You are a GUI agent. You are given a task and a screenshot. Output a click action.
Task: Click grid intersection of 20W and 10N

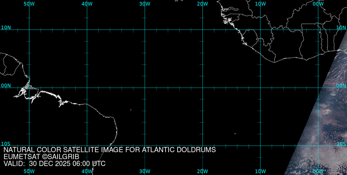tap(202, 30)
